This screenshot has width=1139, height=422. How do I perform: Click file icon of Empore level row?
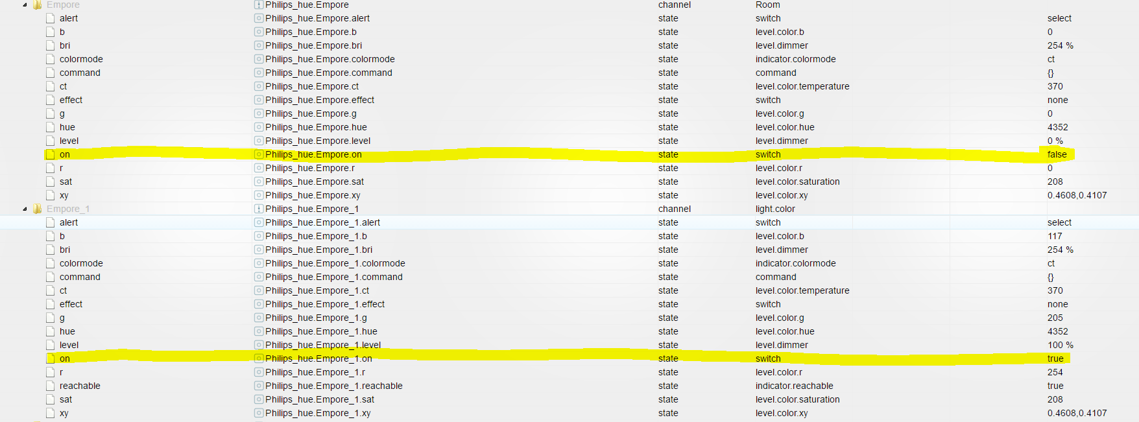(51, 141)
